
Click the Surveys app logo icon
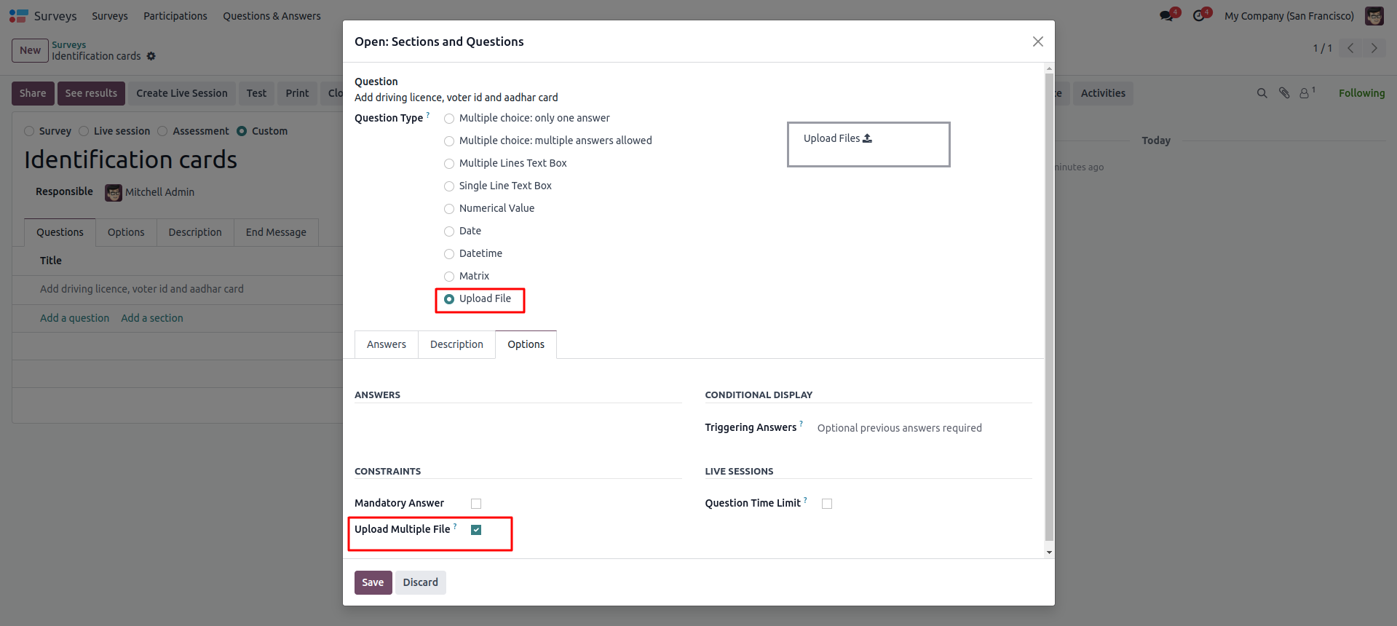coord(18,16)
